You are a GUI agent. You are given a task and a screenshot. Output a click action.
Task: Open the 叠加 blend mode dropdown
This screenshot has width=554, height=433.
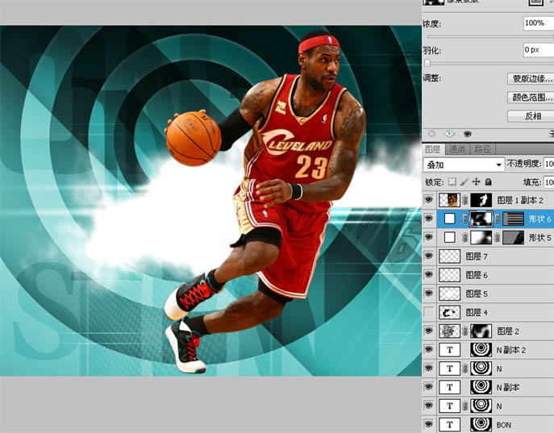464,164
